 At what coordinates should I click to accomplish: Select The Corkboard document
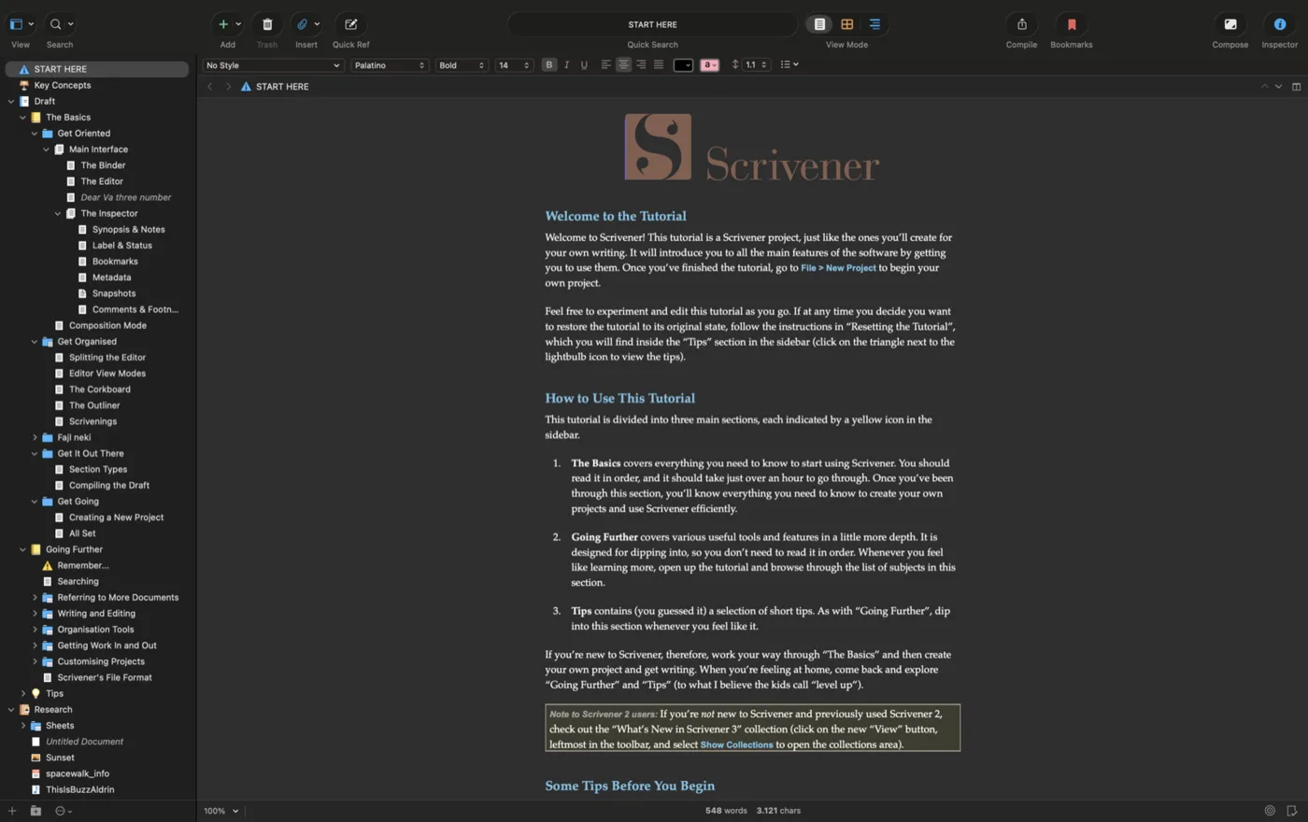point(99,390)
